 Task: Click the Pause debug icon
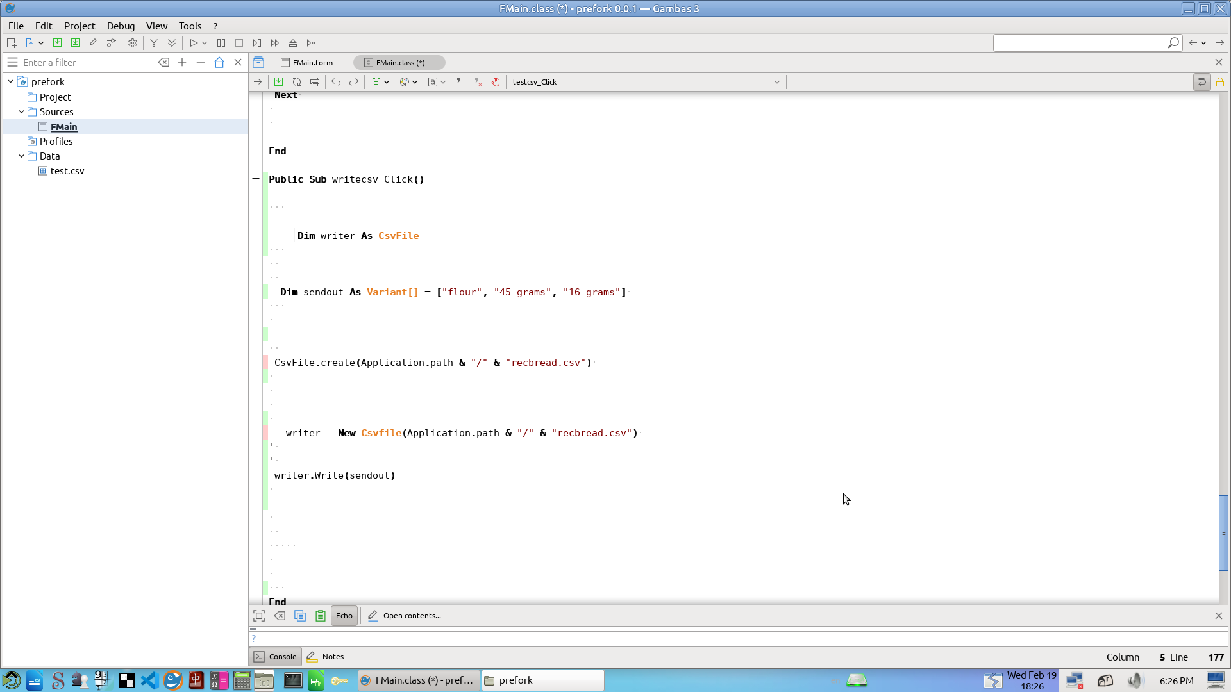point(221,43)
